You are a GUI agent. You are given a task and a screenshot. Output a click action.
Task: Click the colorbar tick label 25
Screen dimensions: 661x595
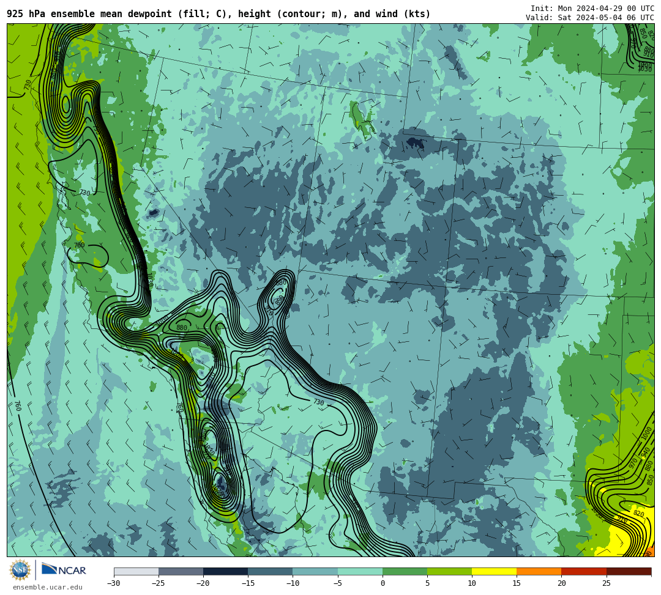pyautogui.click(x=606, y=583)
